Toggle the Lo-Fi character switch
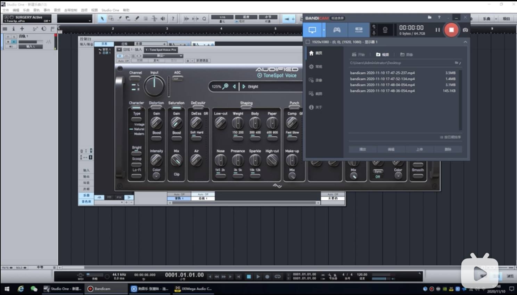 point(137,176)
